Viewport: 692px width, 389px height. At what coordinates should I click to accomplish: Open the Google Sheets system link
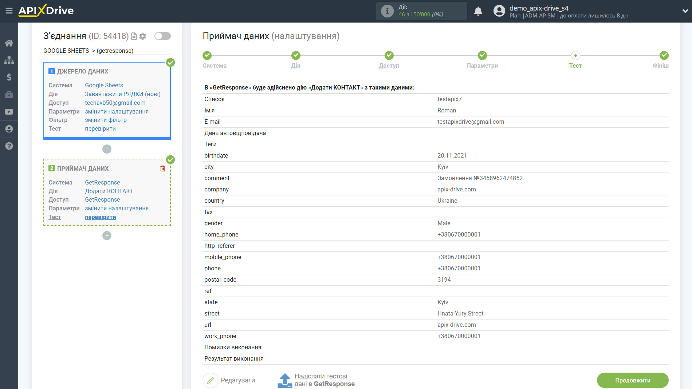[x=104, y=85]
